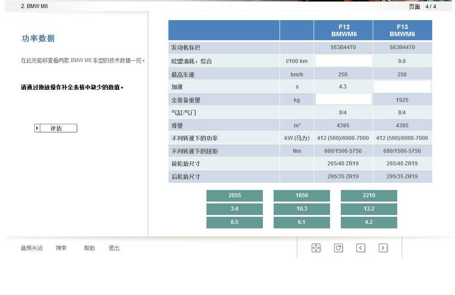Screen dimensions: 455x295
Task: Click the Nm unit cell
Action: 297,151
